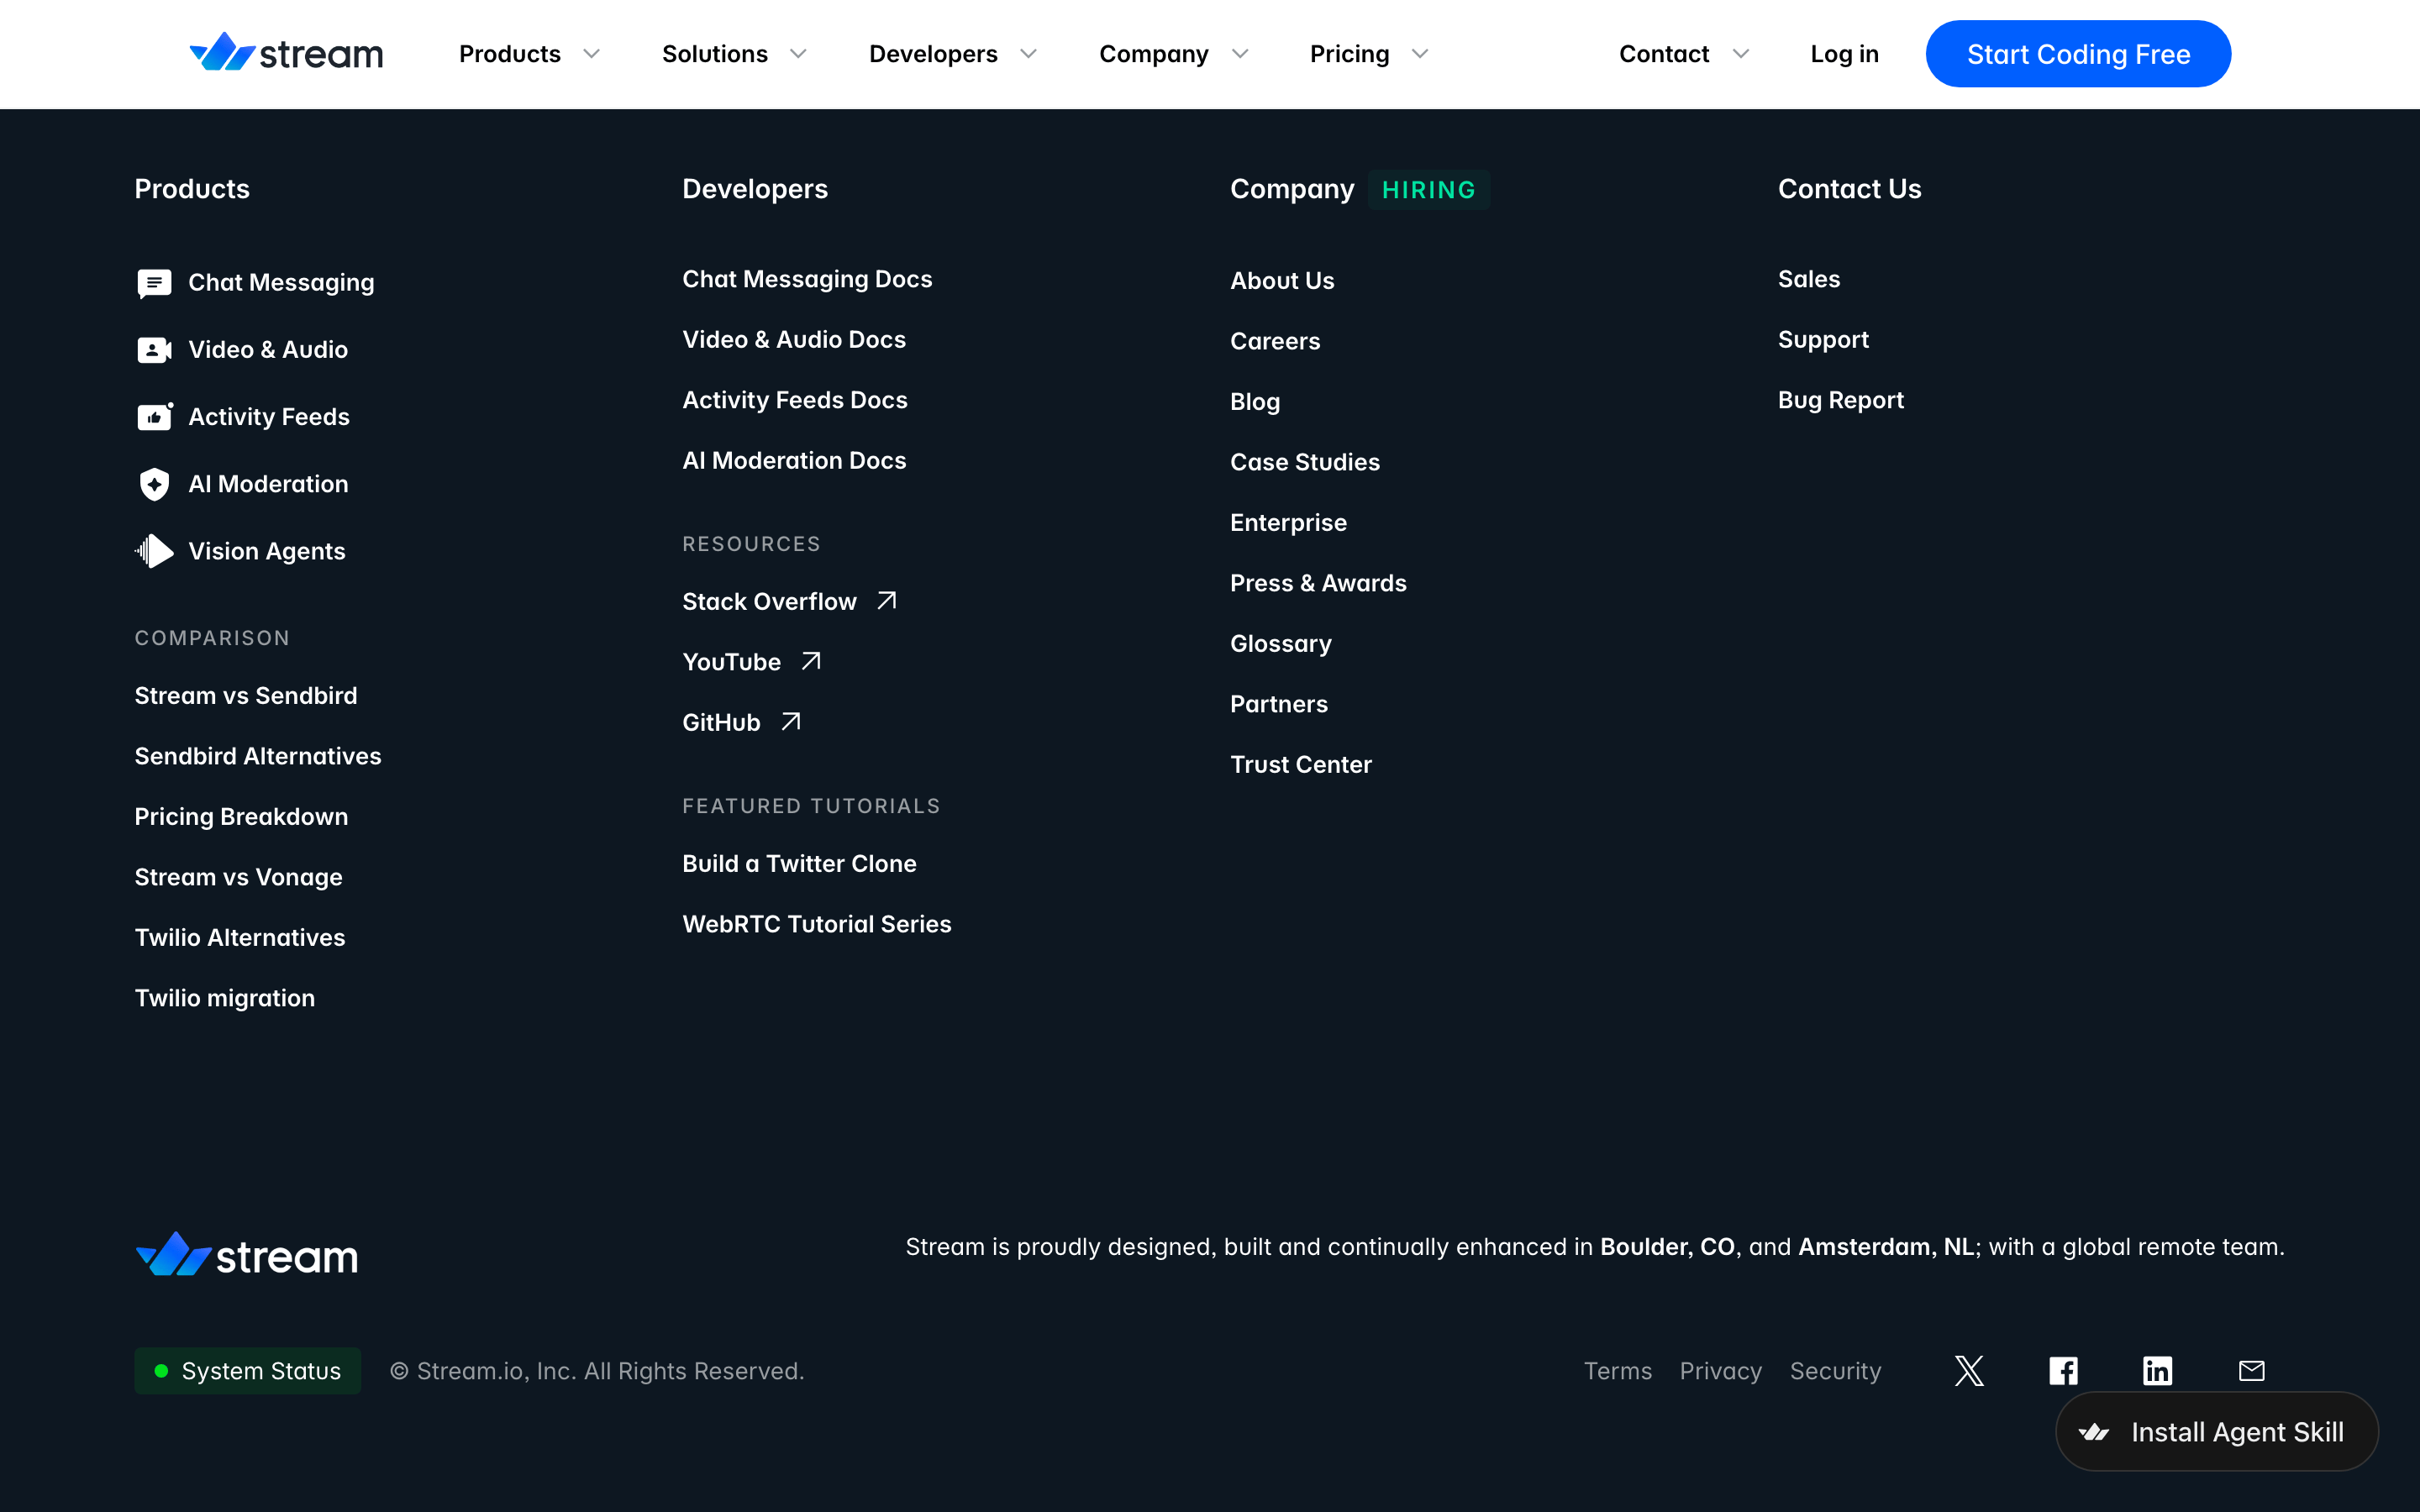Click the Activity Feeds thumbs-up icon

click(x=154, y=416)
